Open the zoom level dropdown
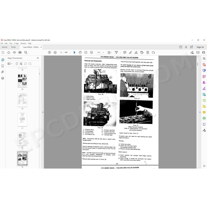This screenshot has height=207, width=207. pyautogui.click(x=103, y=53)
